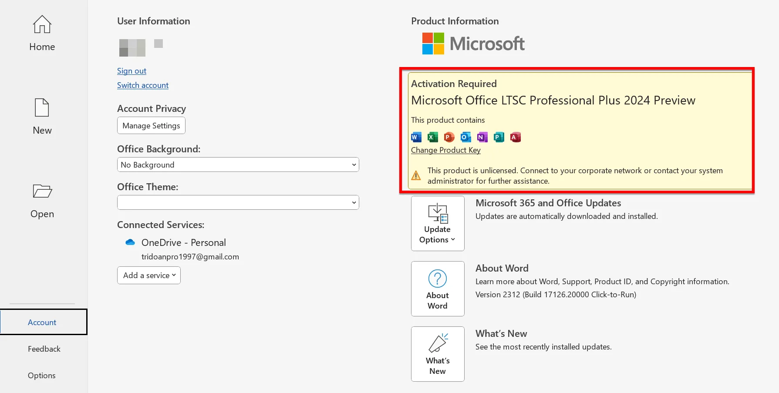Viewport: 779px width, 393px height.
Task: Click the user profile picture
Action: pyautogui.click(x=132, y=47)
